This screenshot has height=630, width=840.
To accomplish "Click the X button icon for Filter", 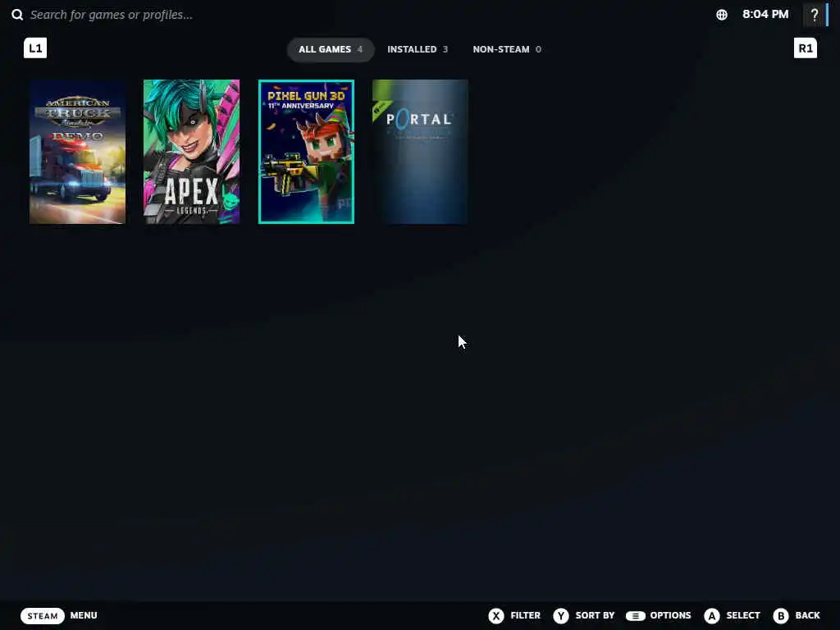I will 496,615.
